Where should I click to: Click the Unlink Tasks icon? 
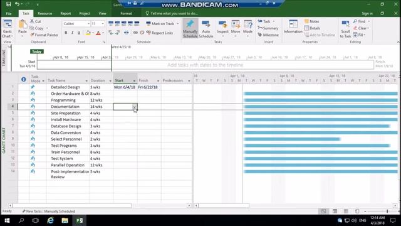click(x=142, y=33)
